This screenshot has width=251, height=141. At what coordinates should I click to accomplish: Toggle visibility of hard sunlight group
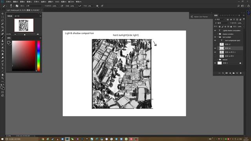[215, 37]
